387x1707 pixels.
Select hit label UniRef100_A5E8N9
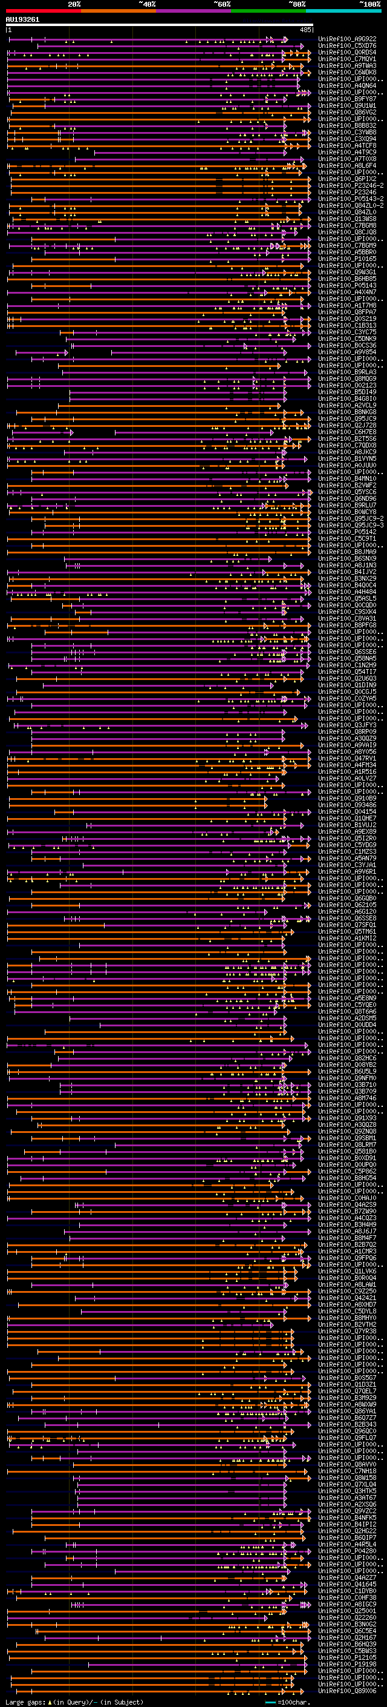pos(347,998)
